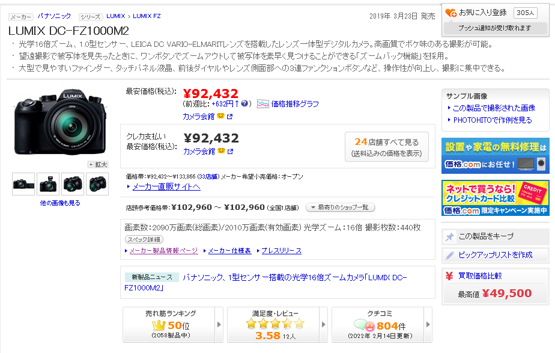Select fourth camera thumbnail image
Screen dimensions: 555x353
(97, 184)
